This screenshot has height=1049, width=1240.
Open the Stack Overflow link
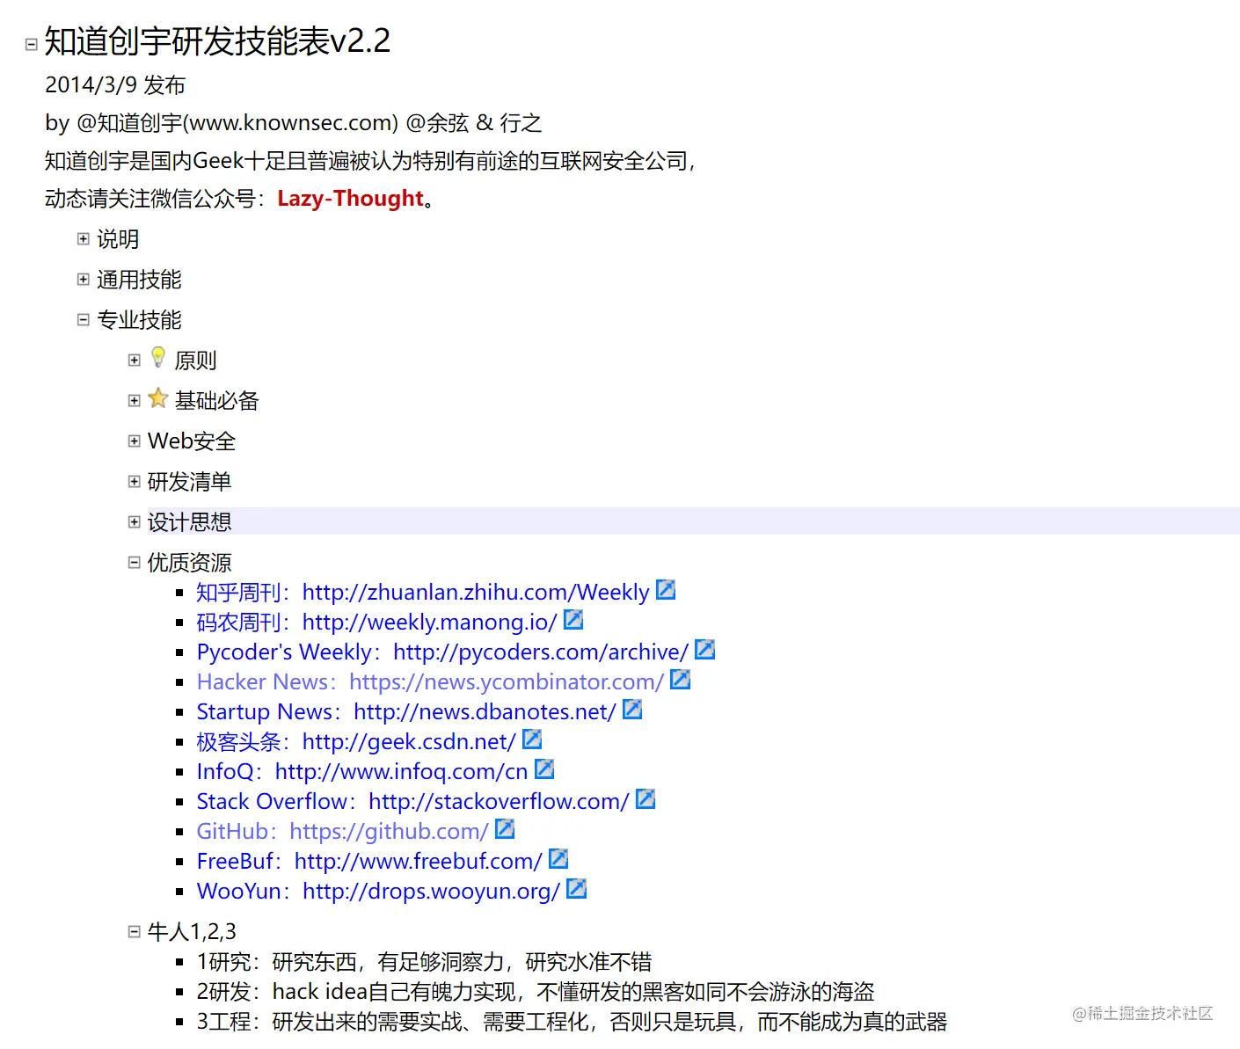click(x=413, y=802)
